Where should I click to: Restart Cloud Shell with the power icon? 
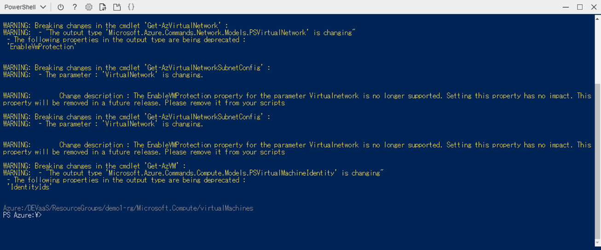(x=61, y=7)
